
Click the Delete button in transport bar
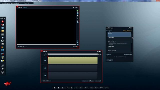coord(101,88)
